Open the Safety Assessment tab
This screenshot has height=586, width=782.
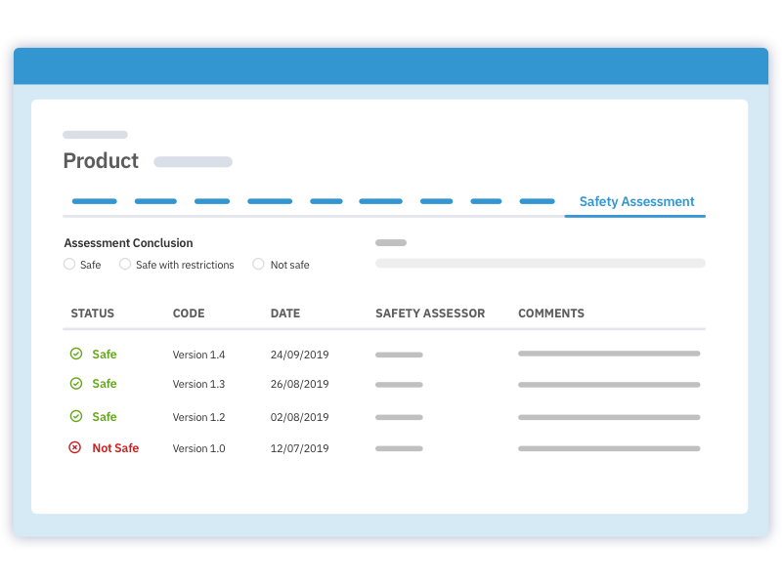tap(636, 201)
